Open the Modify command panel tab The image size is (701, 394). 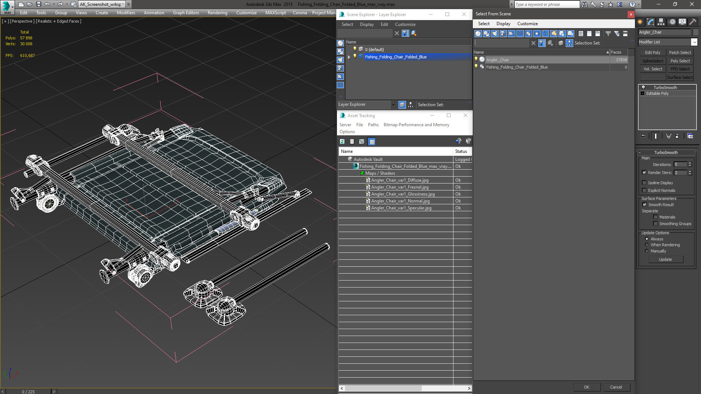(x=651, y=22)
